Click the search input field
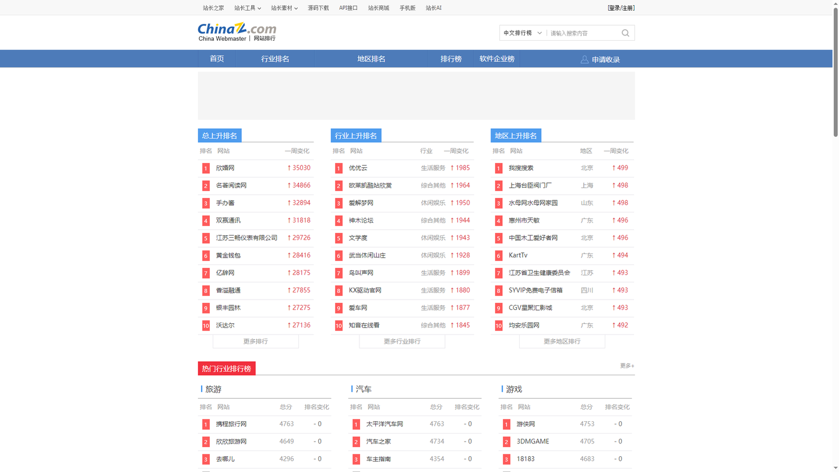The height and width of the screenshot is (472, 839). point(584,33)
